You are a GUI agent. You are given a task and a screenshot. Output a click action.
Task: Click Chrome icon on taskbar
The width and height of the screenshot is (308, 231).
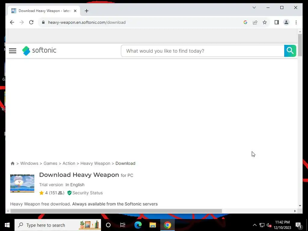click(167, 225)
